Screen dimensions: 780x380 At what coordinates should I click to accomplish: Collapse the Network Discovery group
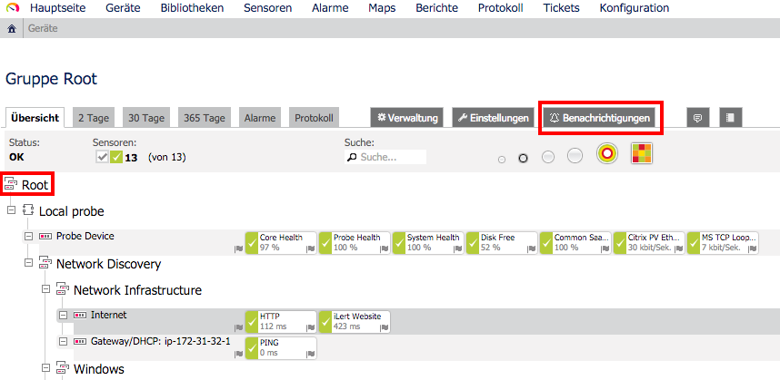click(29, 263)
